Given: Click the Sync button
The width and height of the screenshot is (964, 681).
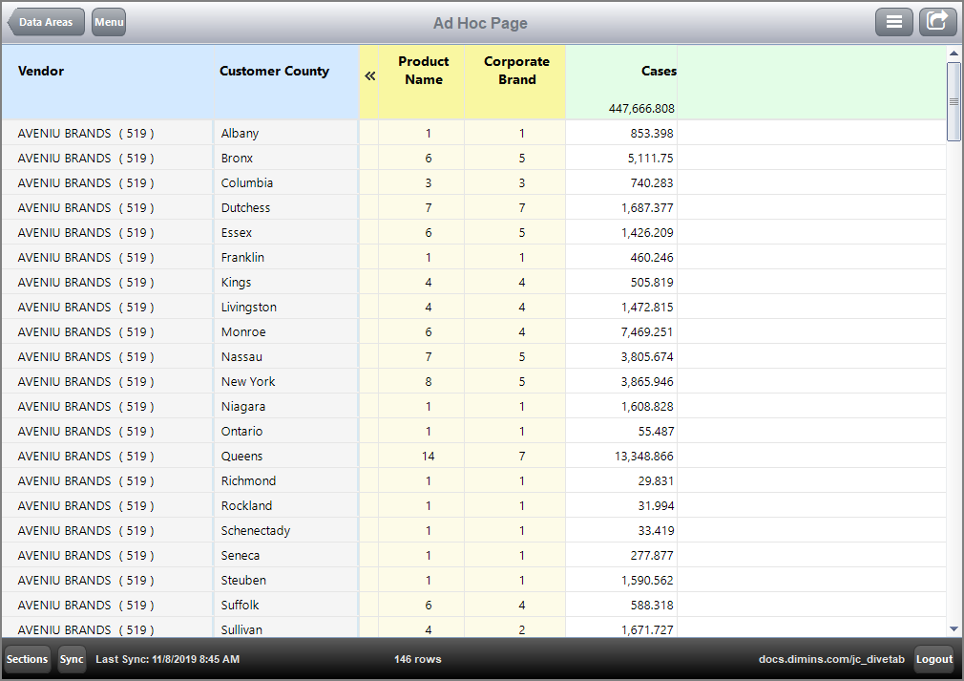Looking at the screenshot, I should [72, 658].
